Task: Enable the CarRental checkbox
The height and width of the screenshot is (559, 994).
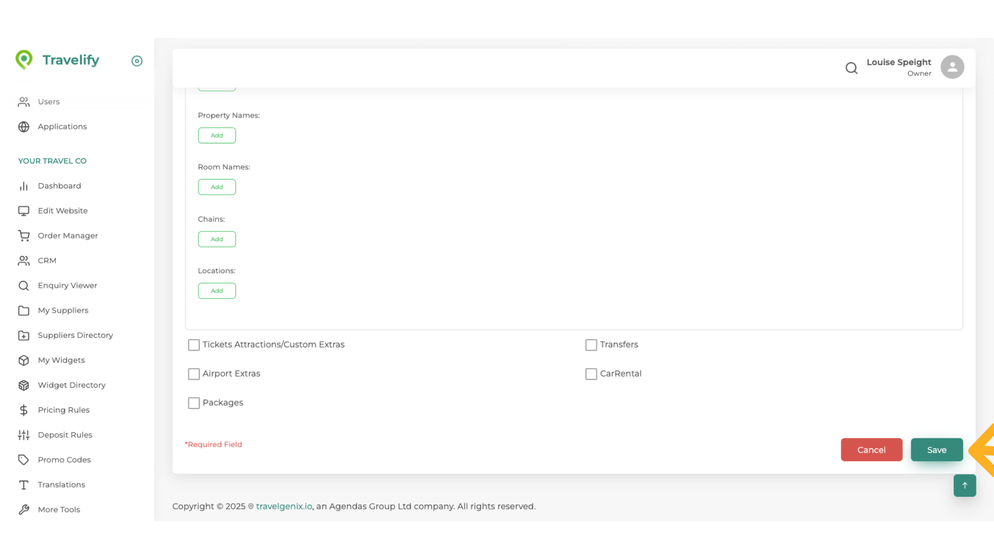Action: 591,374
